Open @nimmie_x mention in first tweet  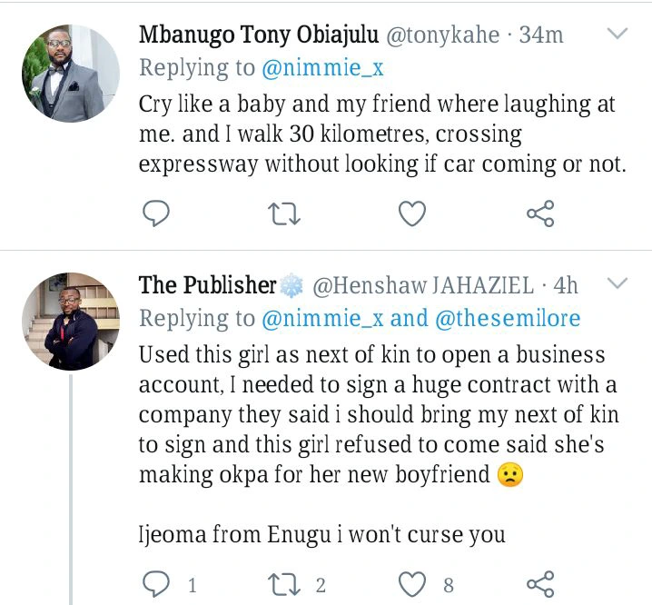click(x=322, y=68)
